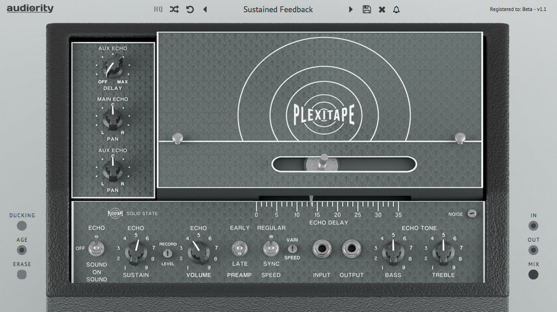The height and width of the screenshot is (312, 557).
Task: Click the reset undo arrow icon
Action: tap(190, 9)
